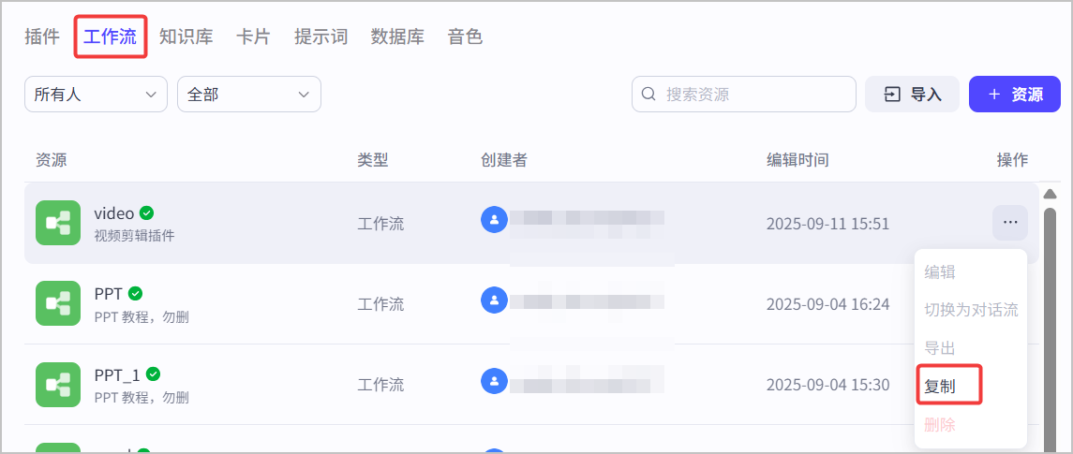The width and height of the screenshot is (1073, 454).
Task: Select 复制 from the context menu
Action: (x=940, y=387)
